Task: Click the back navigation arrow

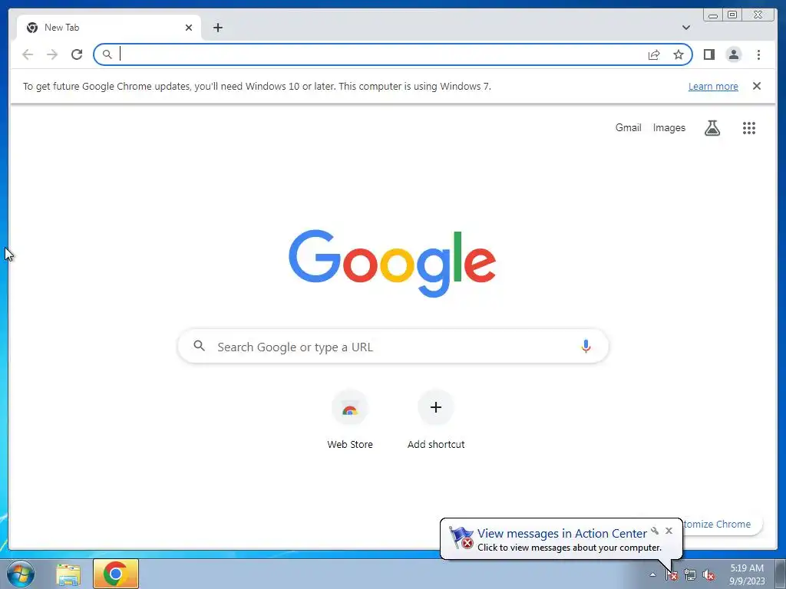Action: [x=28, y=54]
